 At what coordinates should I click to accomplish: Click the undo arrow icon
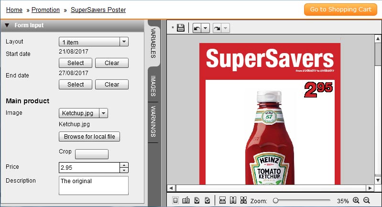(197, 28)
